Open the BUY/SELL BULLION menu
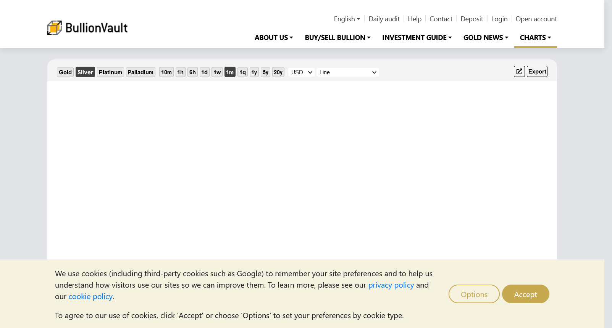 pyautogui.click(x=337, y=38)
